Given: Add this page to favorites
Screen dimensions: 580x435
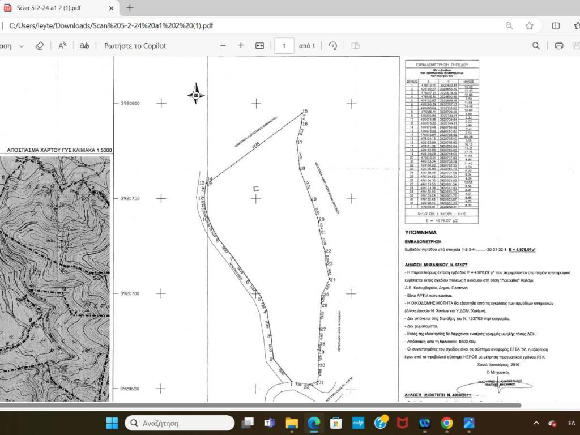Looking at the screenshot, I should (x=529, y=25).
